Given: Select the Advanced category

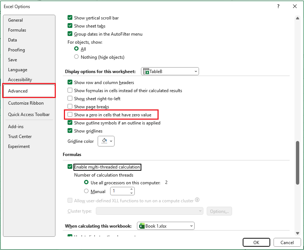Looking at the screenshot, I should point(29,91).
